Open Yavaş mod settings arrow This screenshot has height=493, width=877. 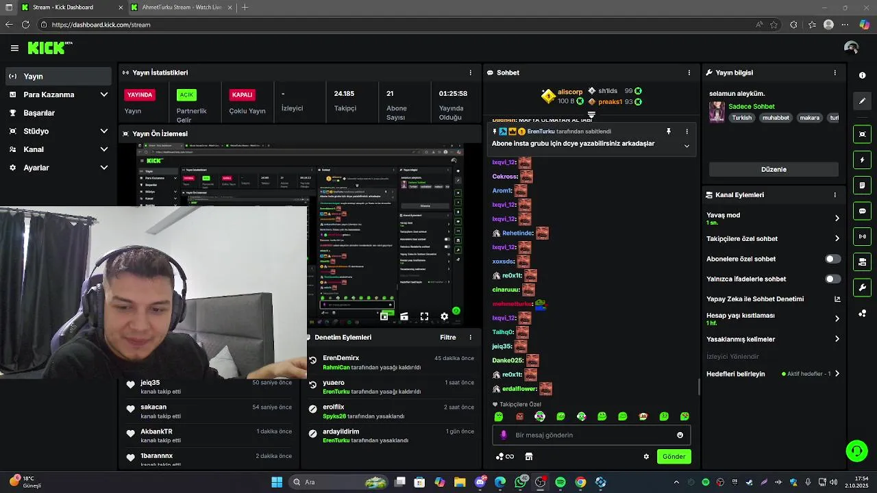pos(837,218)
